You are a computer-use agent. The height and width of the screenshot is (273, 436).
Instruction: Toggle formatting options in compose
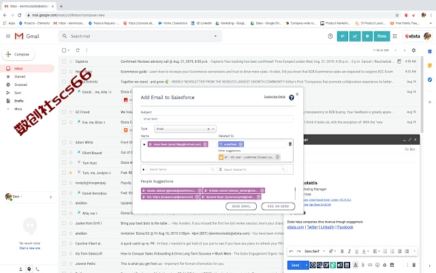356,265
